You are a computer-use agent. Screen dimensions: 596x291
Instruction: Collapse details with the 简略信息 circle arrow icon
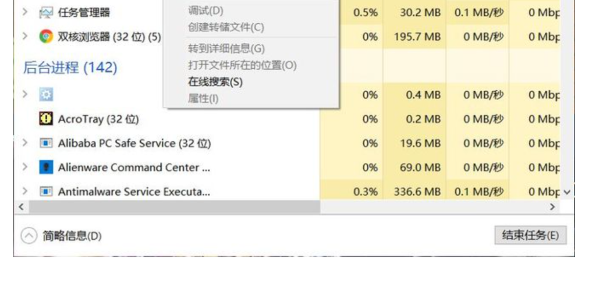click(29, 236)
